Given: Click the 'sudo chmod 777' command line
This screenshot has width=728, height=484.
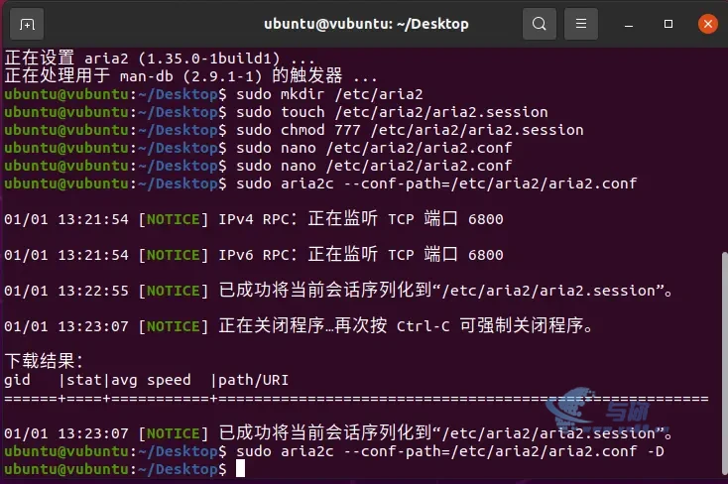Looking at the screenshot, I should (x=294, y=130).
